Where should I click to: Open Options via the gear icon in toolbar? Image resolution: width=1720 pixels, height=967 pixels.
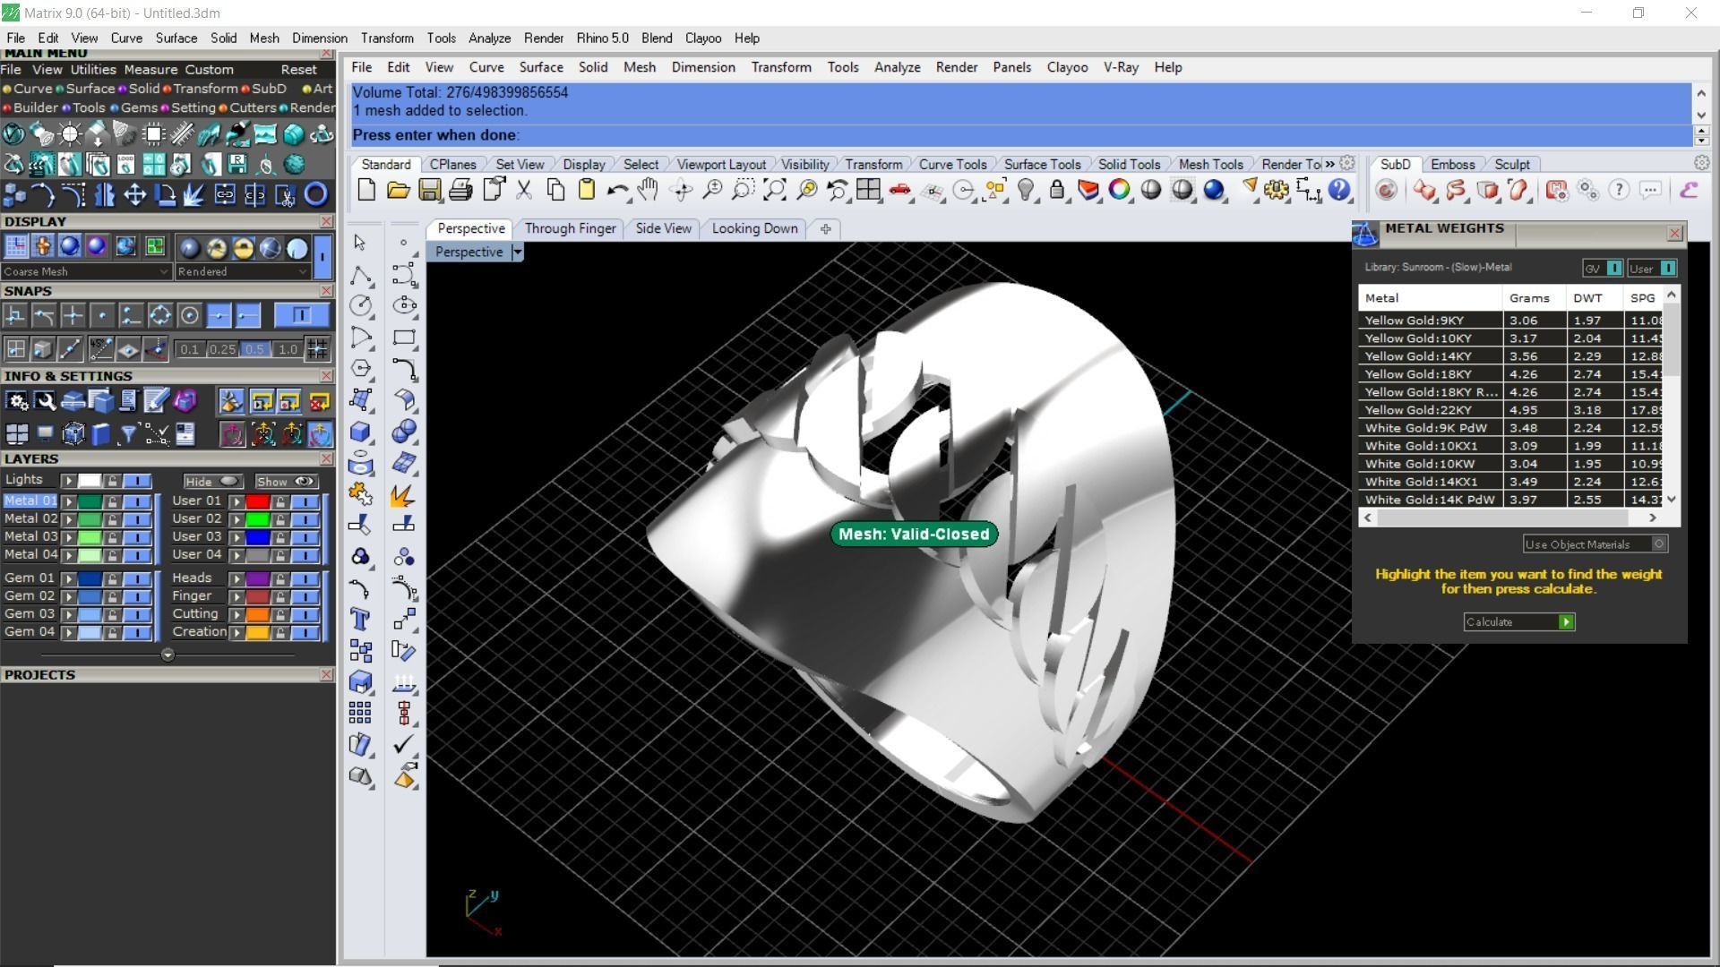click(x=1277, y=190)
